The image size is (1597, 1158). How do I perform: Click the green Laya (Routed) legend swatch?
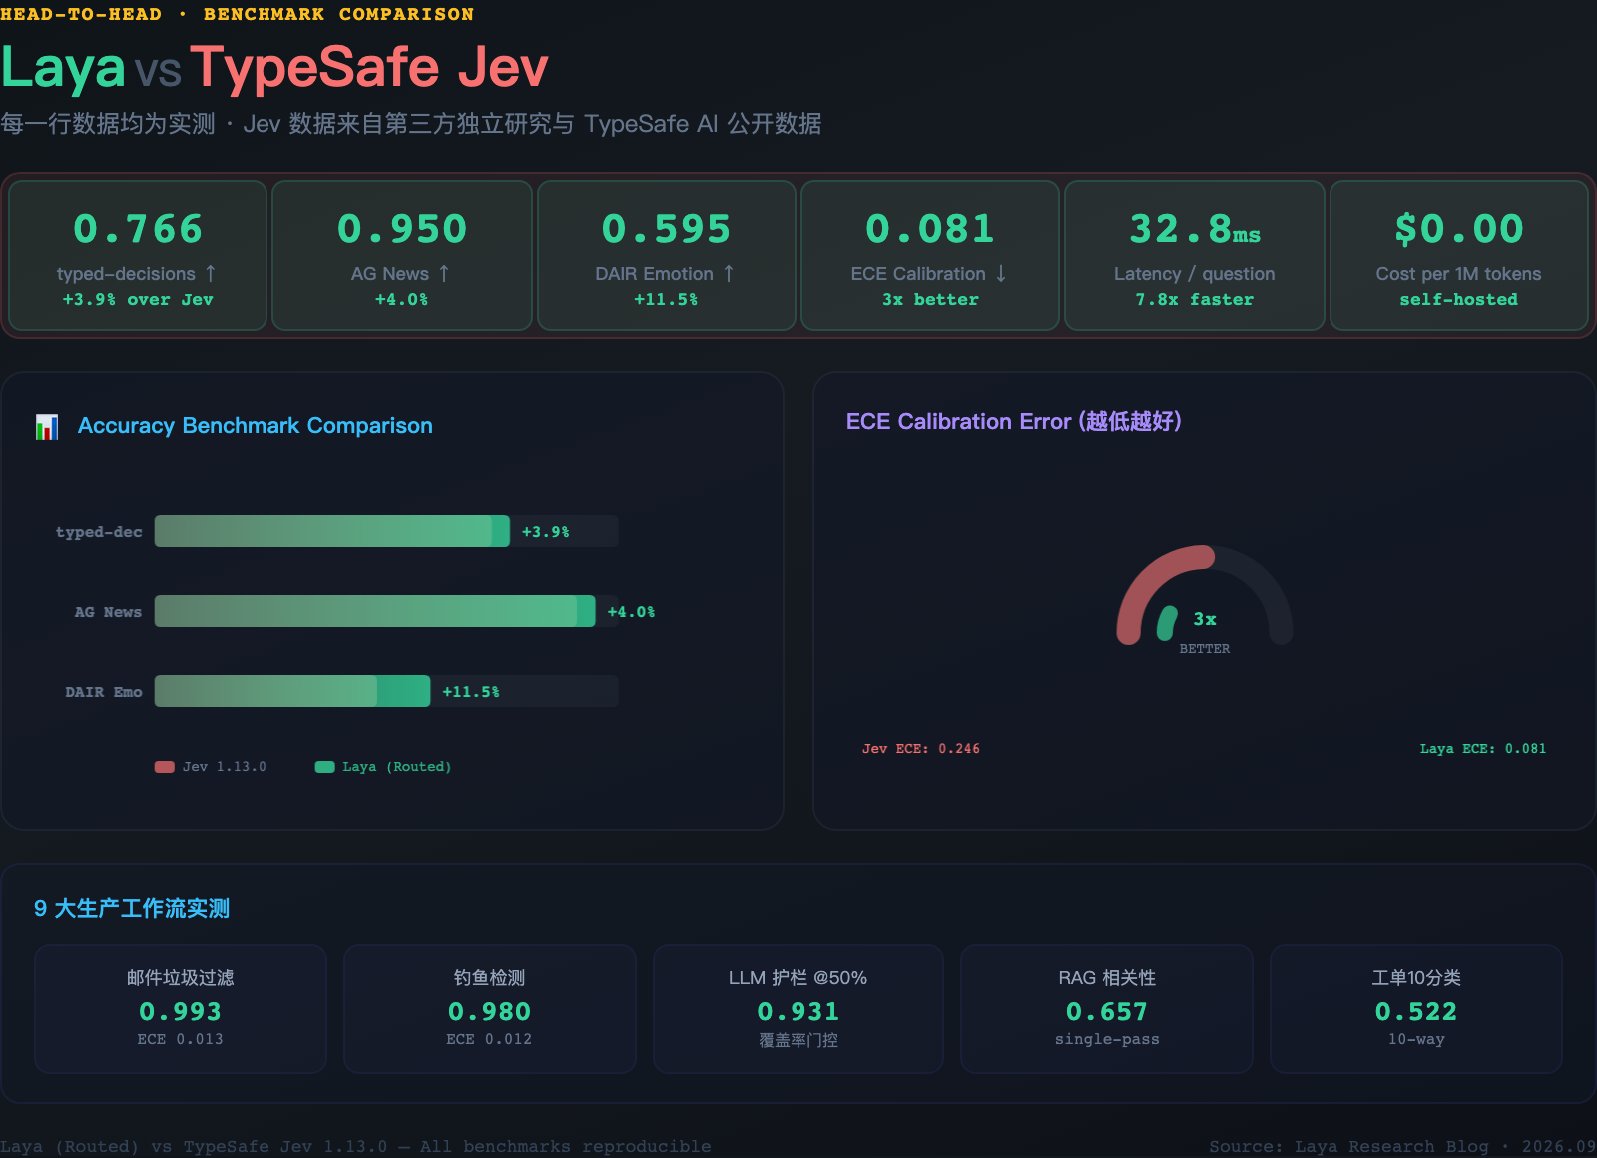[x=324, y=767]
